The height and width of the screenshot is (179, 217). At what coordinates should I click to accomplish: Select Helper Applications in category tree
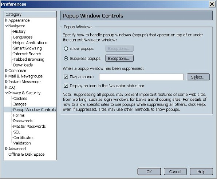tap(30, 43)
